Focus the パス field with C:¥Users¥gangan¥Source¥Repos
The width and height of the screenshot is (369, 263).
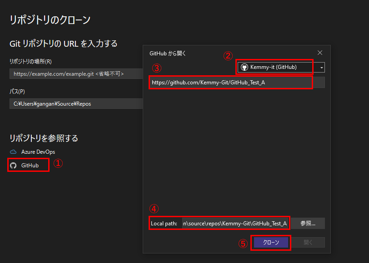[76, 103]
